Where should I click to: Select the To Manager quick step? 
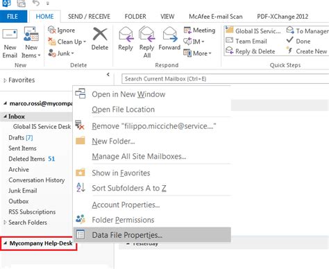(307, 31)
